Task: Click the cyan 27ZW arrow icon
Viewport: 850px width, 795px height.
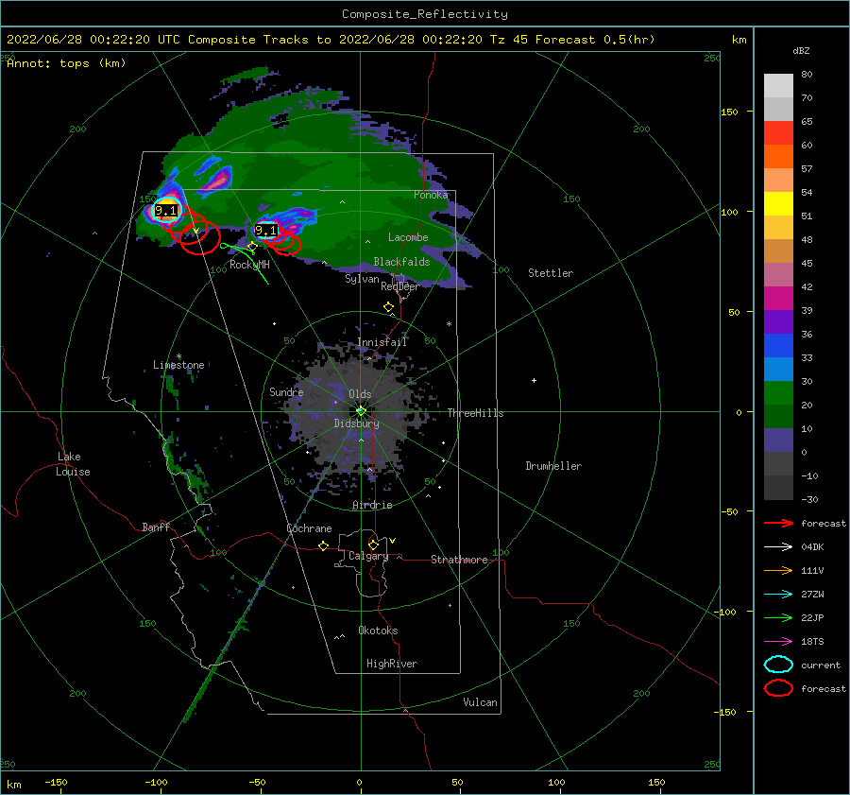Action: [778, 595]
